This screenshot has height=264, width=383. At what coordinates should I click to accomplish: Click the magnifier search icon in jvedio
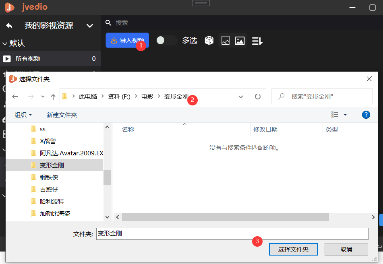point(108,23)
